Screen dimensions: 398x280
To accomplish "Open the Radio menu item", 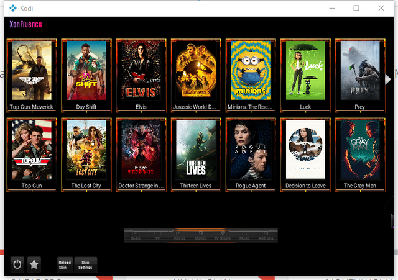I will 136,235.
